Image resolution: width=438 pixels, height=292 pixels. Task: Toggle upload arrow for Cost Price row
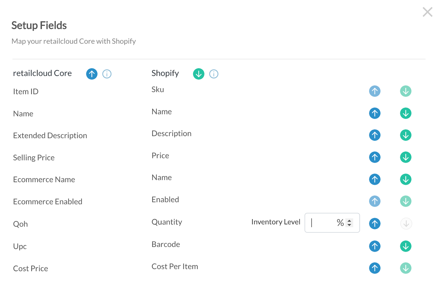tap(374, 268)
